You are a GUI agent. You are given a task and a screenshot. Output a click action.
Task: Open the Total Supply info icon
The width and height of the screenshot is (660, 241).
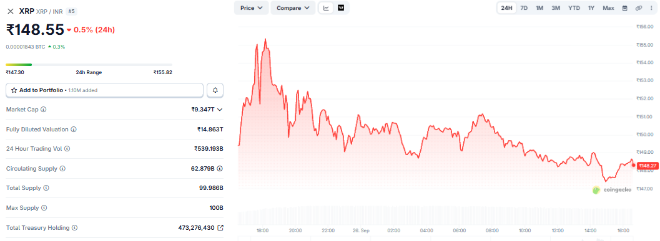coord(46,188)
